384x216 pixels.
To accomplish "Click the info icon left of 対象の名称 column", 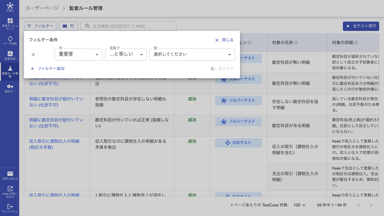I will (249, 43).
